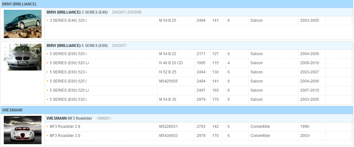Click Convertible in the MF3 Roadster 3.0 row
The width and height of the screenshot is (354, 147).
point(260,136)
